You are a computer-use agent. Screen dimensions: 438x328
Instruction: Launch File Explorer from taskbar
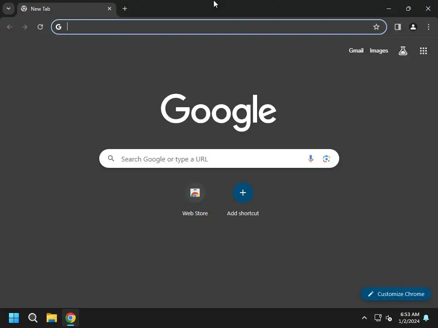tap(52, 318)
